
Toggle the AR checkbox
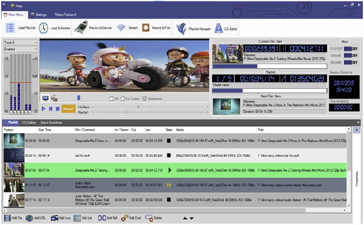click(112, 99)
